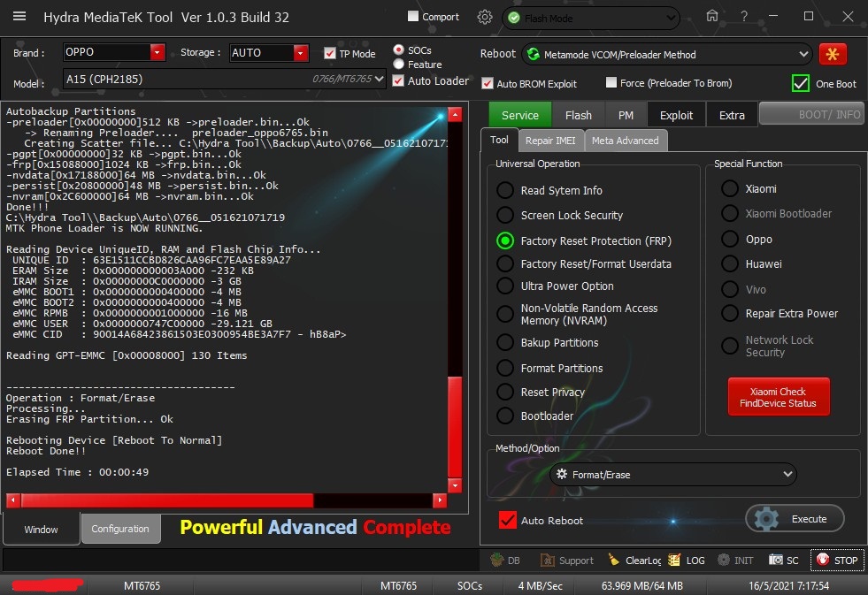Select the Screen Lock Security radio option
This screenshot has width=868, height=595.
coord(505,215)
